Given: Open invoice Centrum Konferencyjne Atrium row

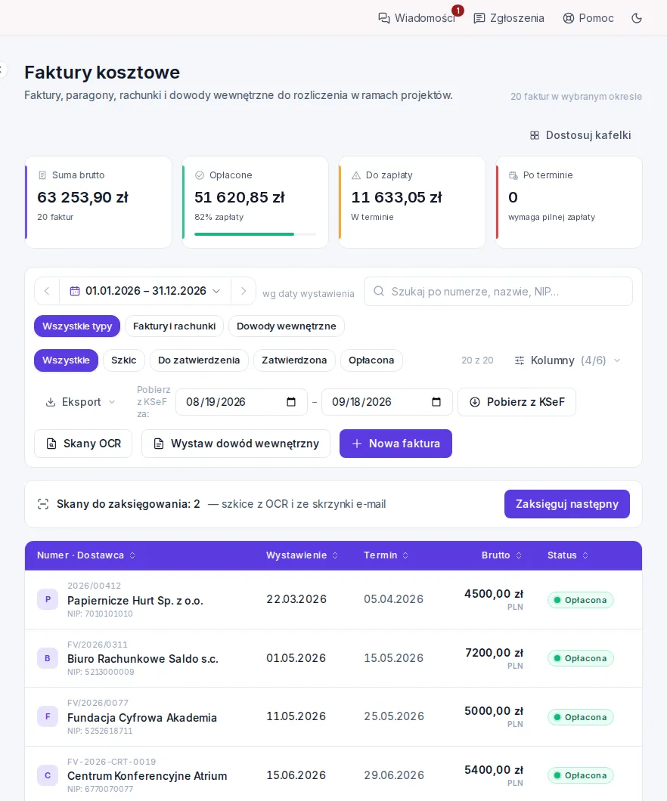Looking at the screenshot, I should (333, 775).
